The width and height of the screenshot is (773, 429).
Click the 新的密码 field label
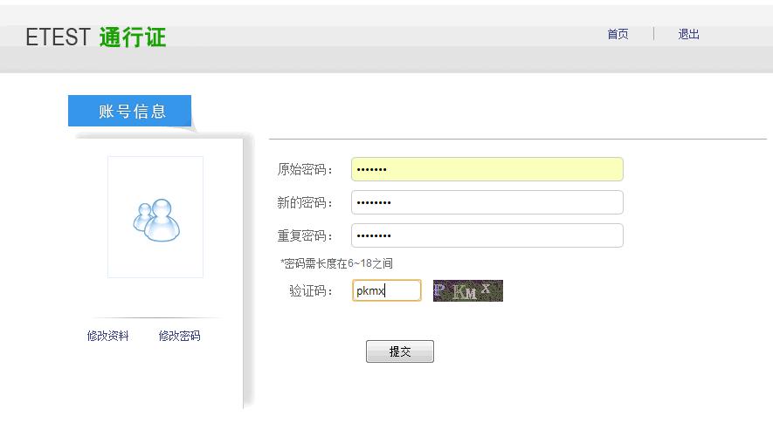(x=305, y=202)
